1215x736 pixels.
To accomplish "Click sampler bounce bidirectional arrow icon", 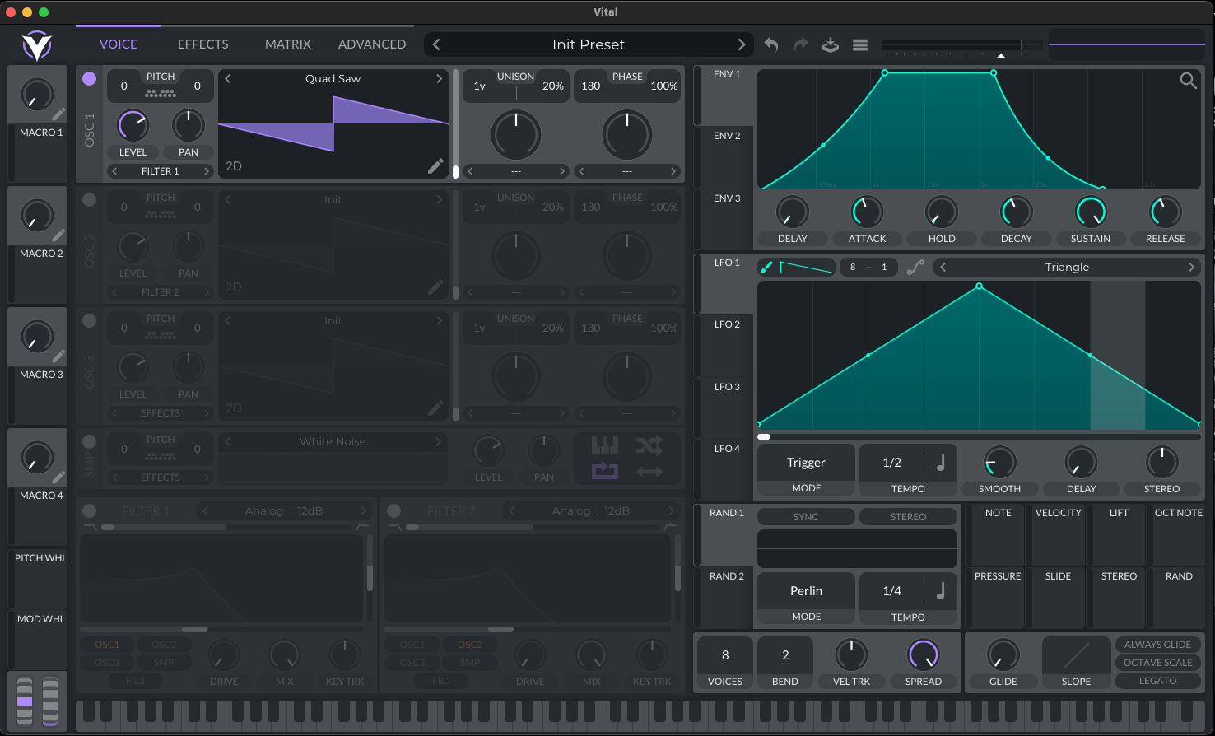I will (649, 471).
